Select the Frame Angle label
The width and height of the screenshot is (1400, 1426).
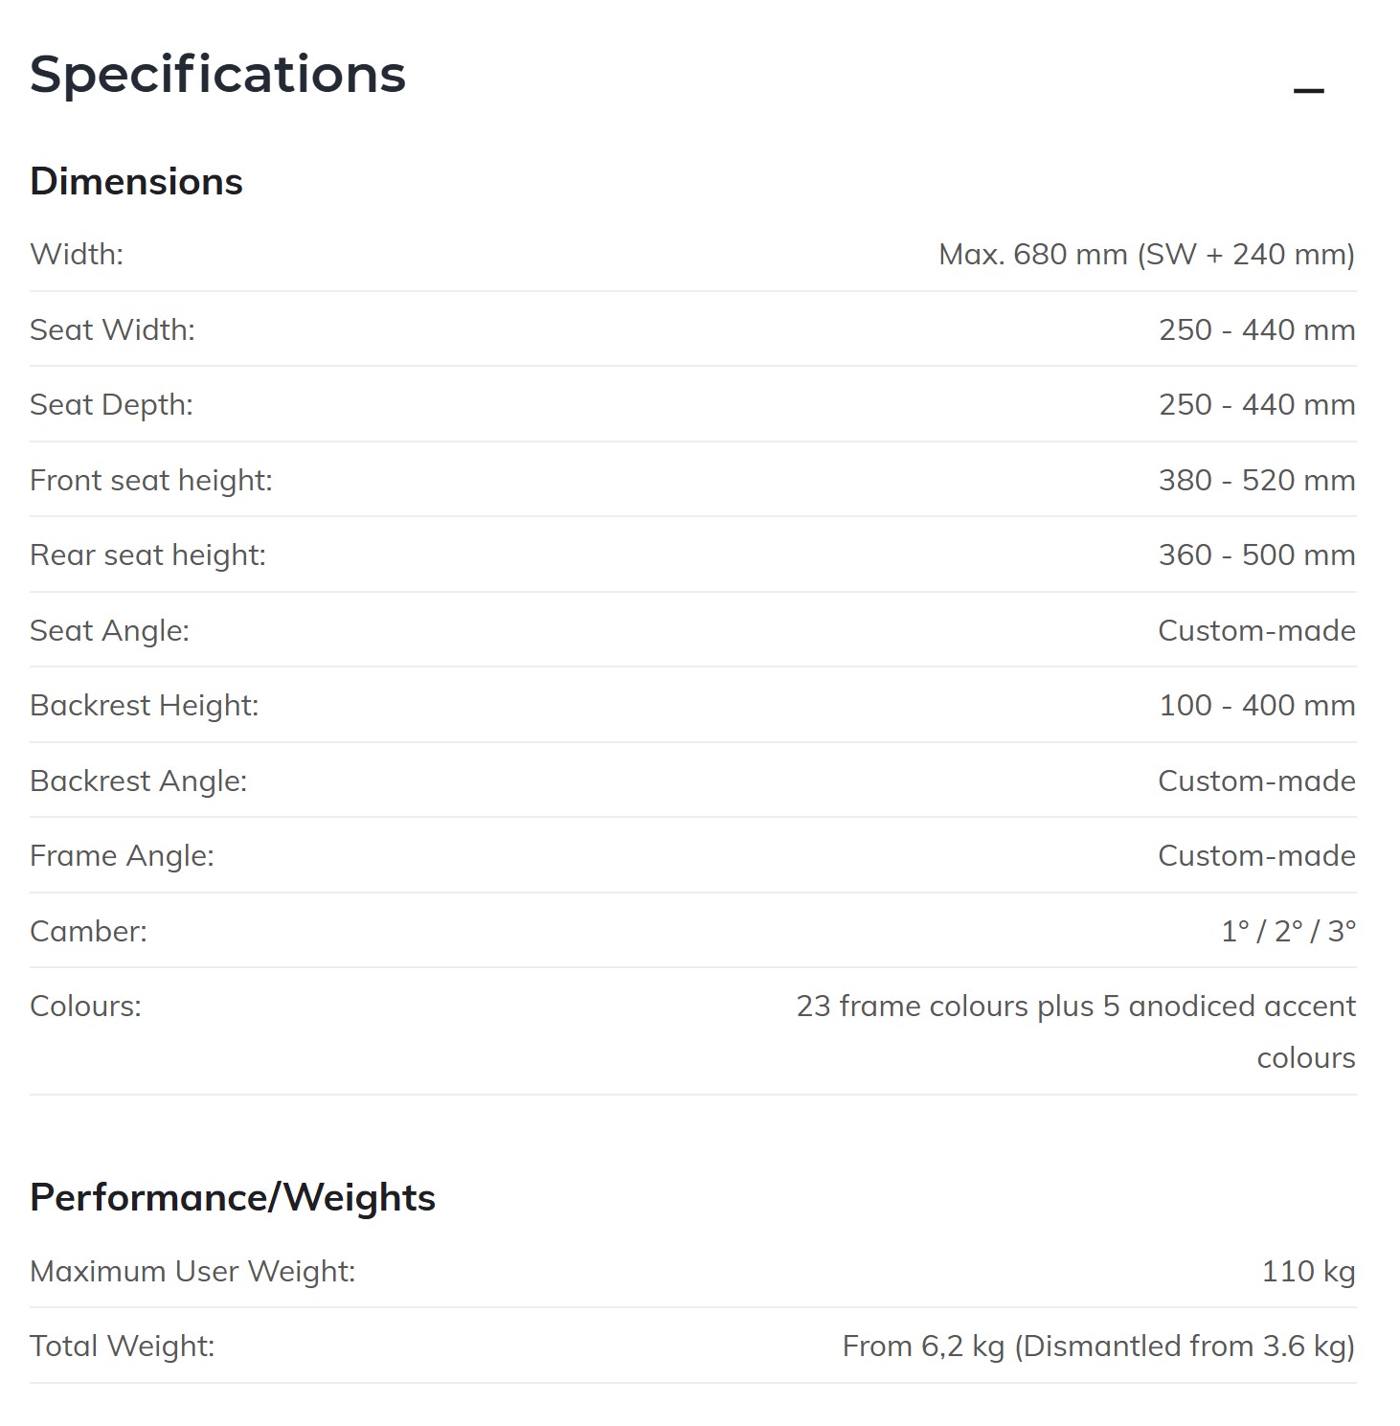122,856
